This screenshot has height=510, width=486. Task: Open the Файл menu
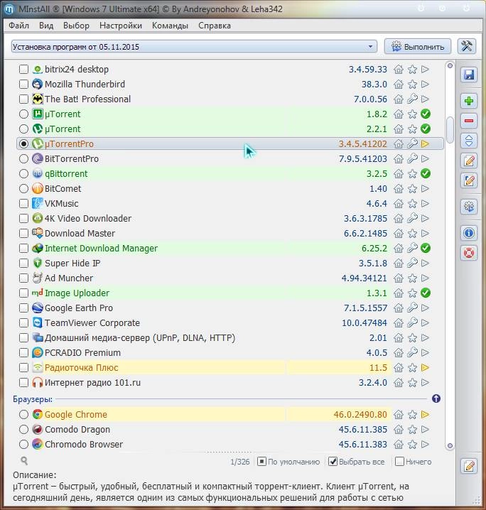(x=19, y=26)
